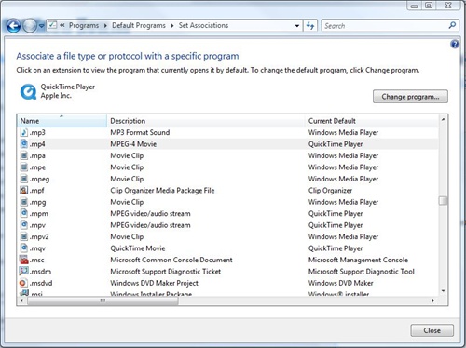Open the help question mark icon

[455, 45]
